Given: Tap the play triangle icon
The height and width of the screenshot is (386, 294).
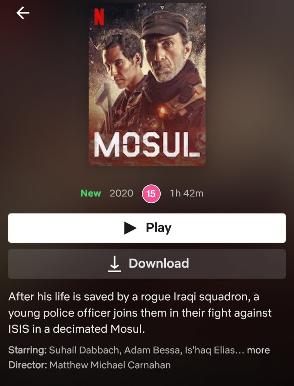Looking at the screenshot, I should click(x=130, y=228).
